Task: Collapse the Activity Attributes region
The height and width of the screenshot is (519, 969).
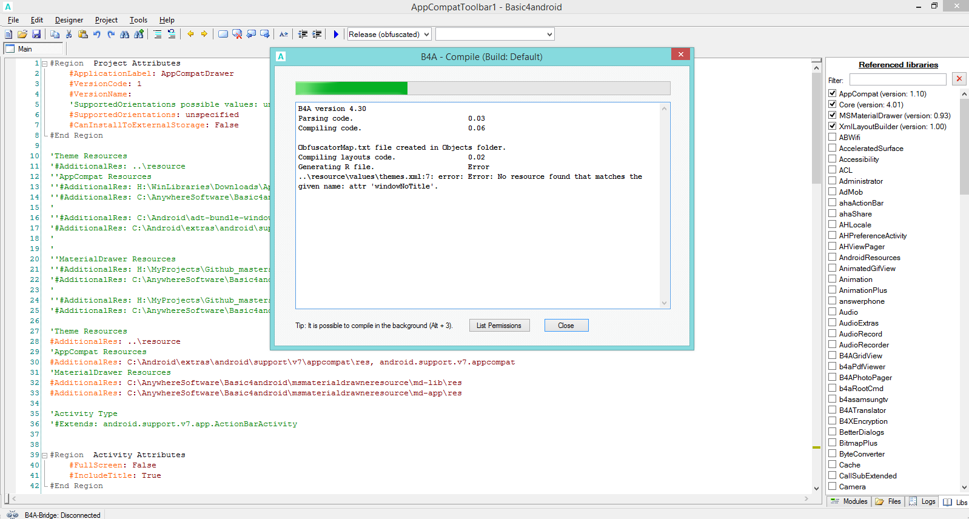Action: 44,455
